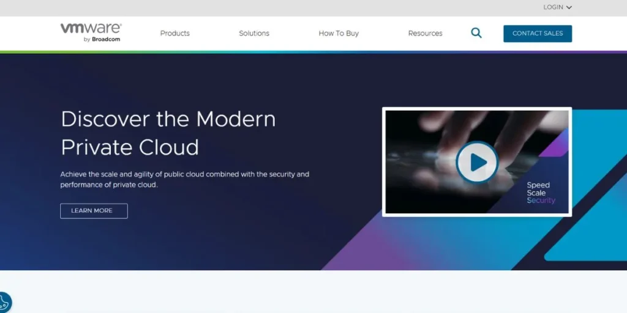Viewport: 627px width, 313px height.
Task: Click the LEARN MORE button
Action: pos(94,211)
